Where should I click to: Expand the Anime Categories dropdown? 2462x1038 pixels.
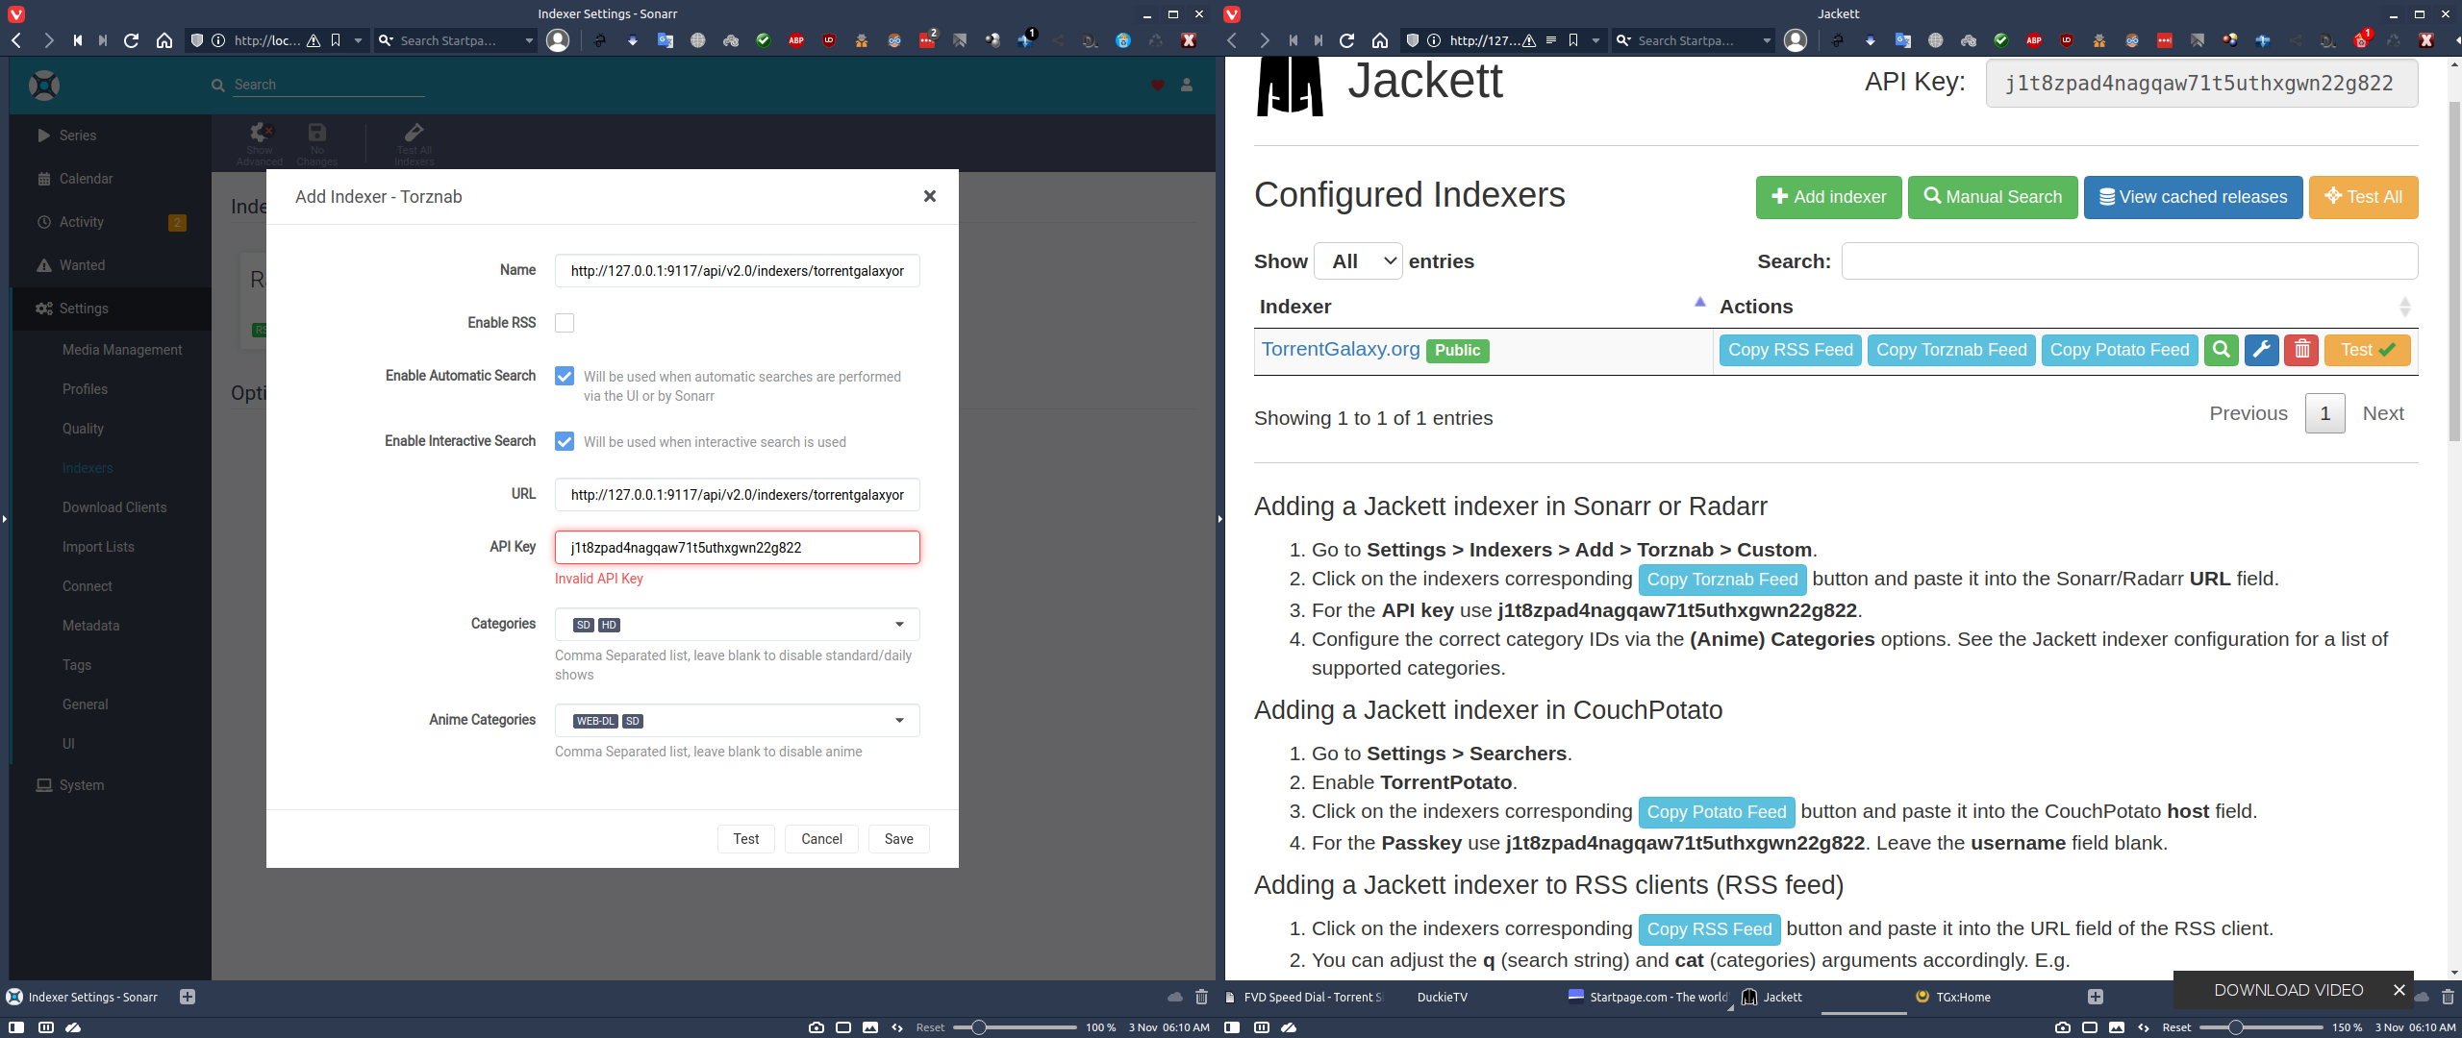point(899,721)
